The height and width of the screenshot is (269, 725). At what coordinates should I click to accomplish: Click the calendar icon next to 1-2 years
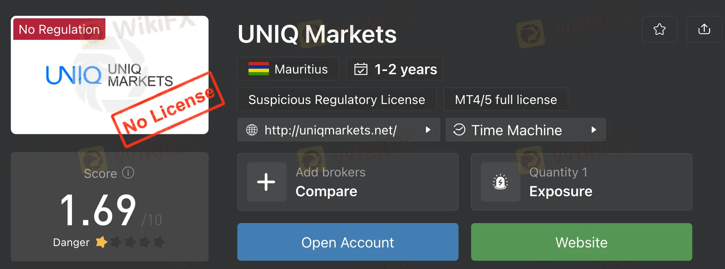[361, 69]
